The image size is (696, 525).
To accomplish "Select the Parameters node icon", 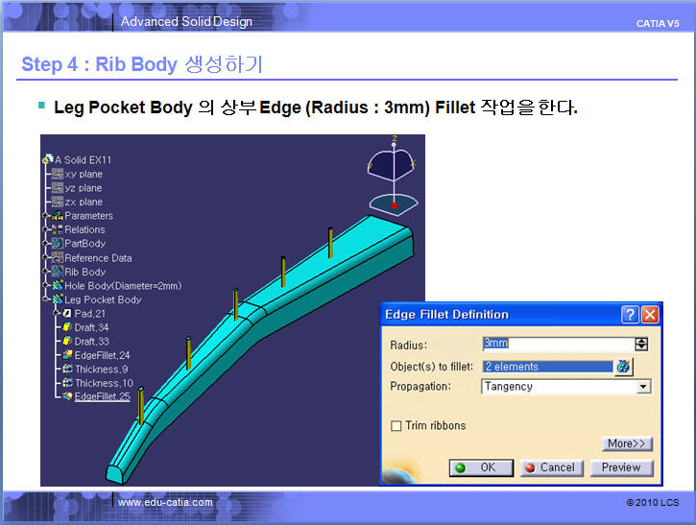I will point(57,216).
